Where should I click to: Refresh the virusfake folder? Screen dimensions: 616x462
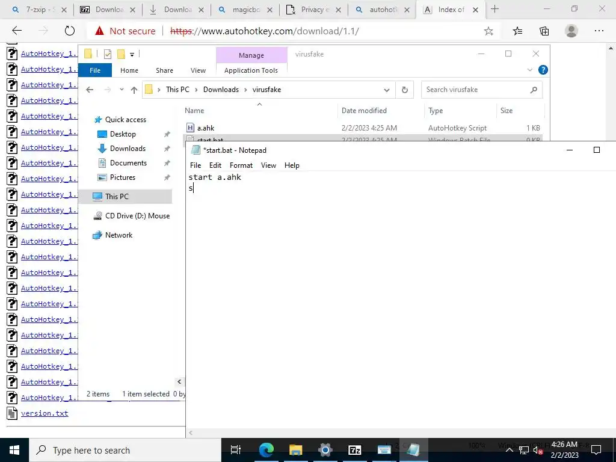click(405, 90)
